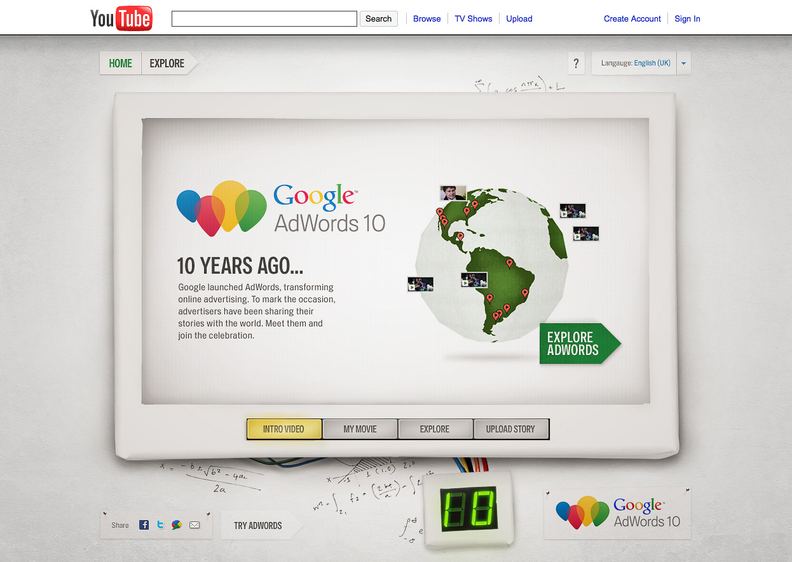
Task: Open the language dropdown arrow
Action: coord(683,63)
